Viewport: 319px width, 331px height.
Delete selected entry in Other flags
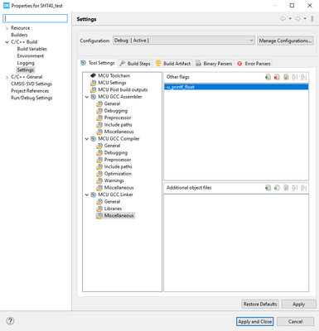click(x=277, y=77)
